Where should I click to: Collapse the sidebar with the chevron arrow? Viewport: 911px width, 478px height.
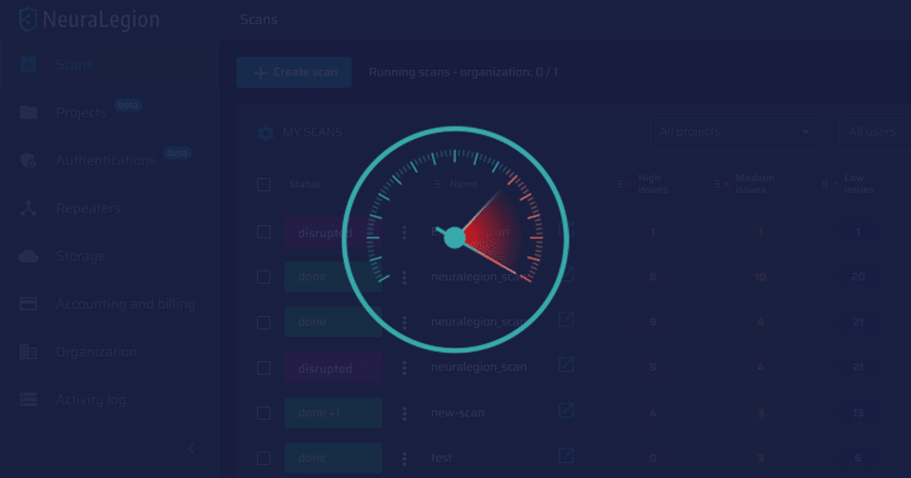(191, 449)
